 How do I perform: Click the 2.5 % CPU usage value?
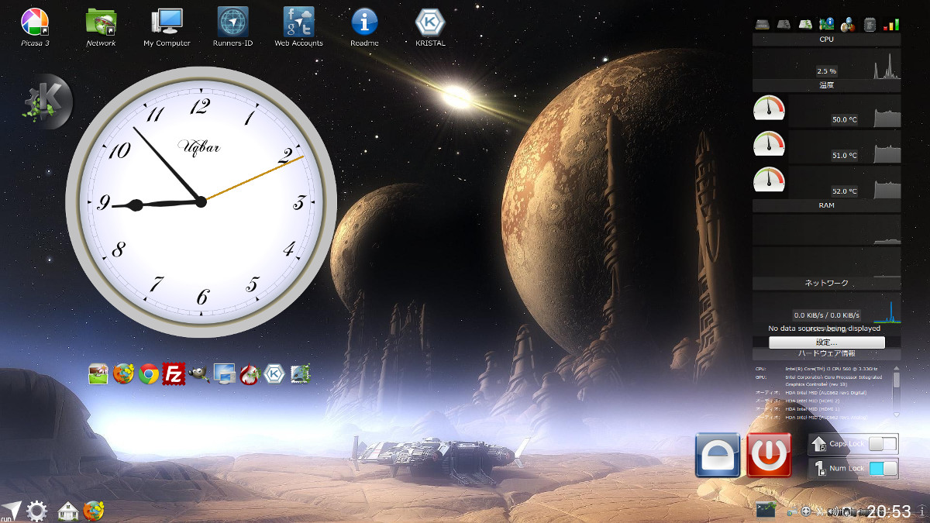(x=826, y=71)
